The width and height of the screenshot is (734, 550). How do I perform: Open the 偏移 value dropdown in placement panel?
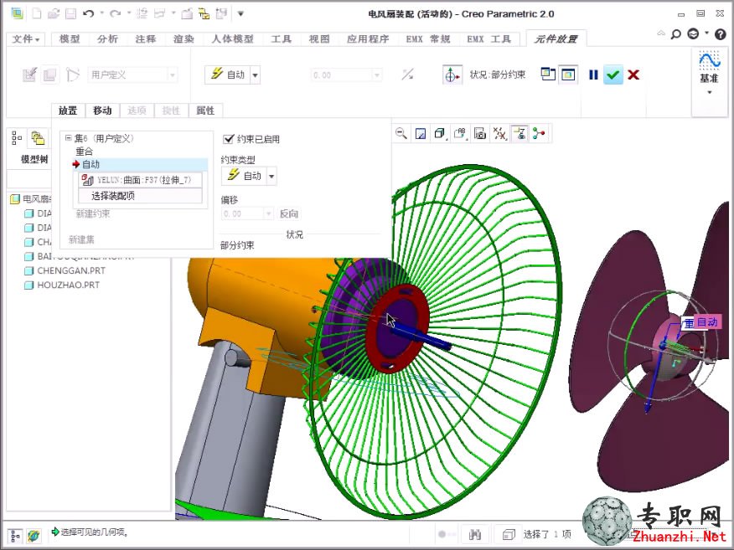pos(268,213)
